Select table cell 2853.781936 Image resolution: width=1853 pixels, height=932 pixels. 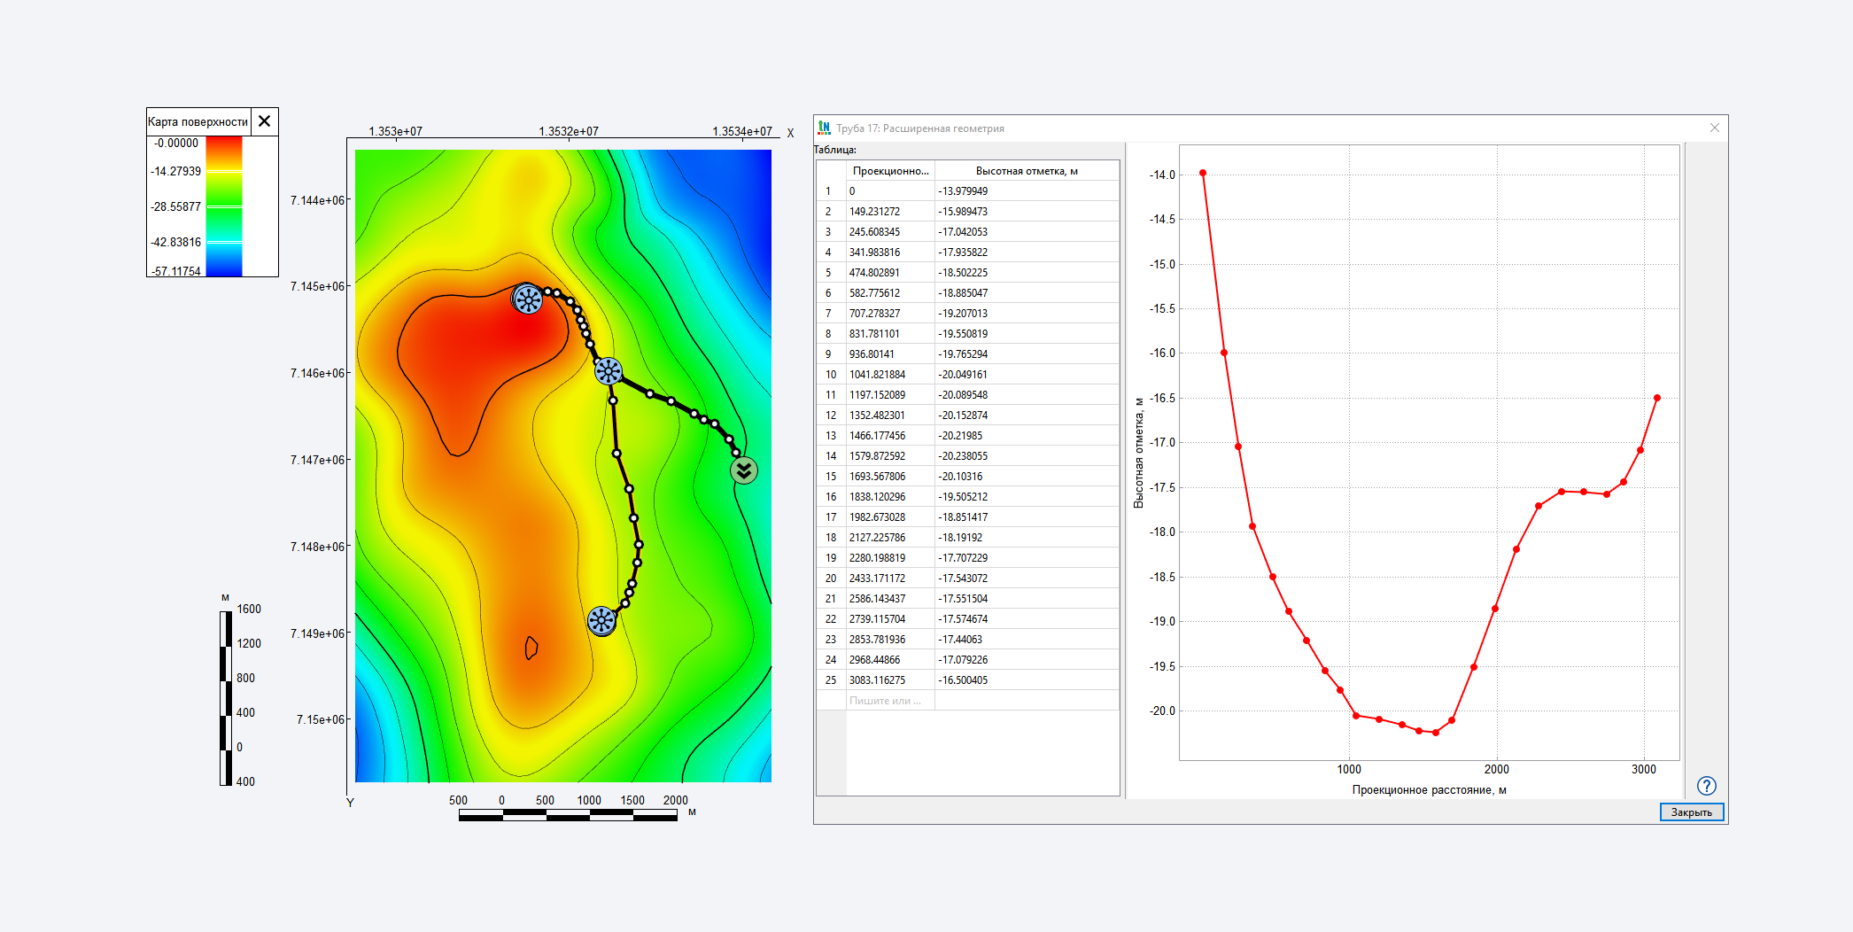890,640
